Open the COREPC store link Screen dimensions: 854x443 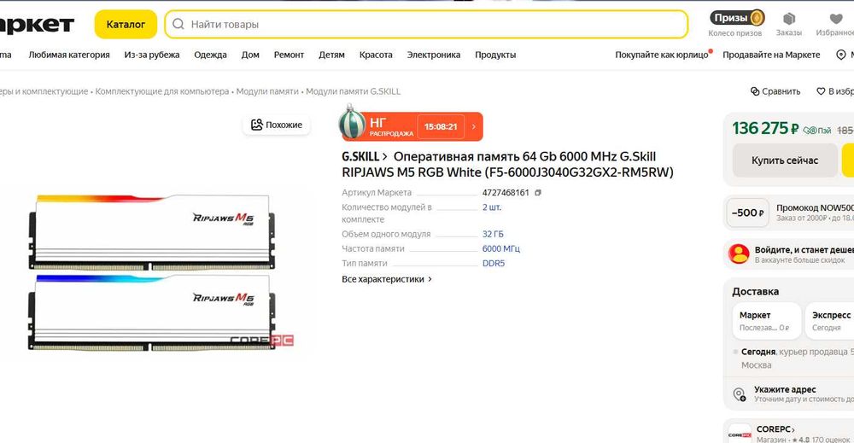click(x=775, y=428)
